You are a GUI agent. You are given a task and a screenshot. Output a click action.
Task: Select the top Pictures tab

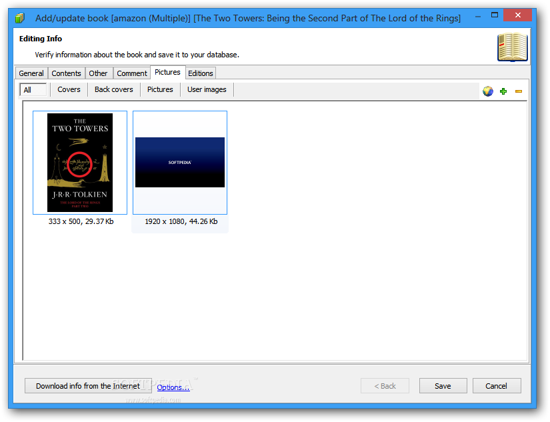(x=167, y=72)
